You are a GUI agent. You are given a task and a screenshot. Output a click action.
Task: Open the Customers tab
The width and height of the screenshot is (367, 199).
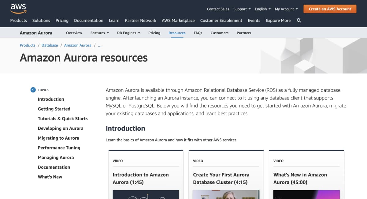click(219, 33)
